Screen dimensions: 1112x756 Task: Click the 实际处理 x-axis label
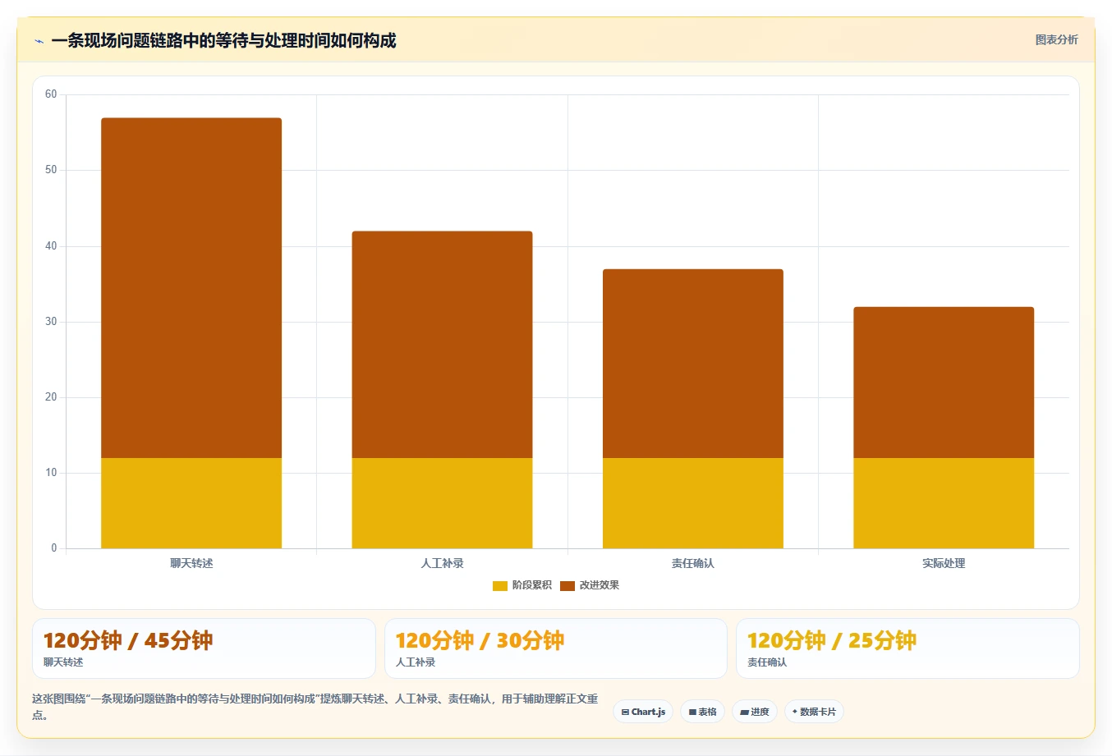(944, 563)
